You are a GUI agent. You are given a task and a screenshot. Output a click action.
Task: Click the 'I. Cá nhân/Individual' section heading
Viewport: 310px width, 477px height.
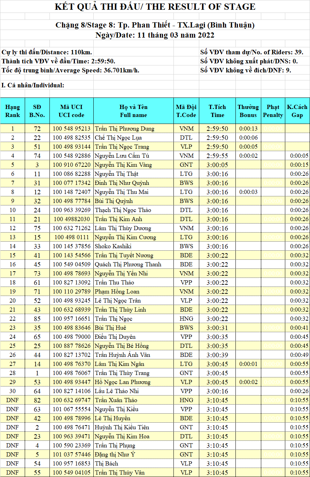tap(33, 85)
